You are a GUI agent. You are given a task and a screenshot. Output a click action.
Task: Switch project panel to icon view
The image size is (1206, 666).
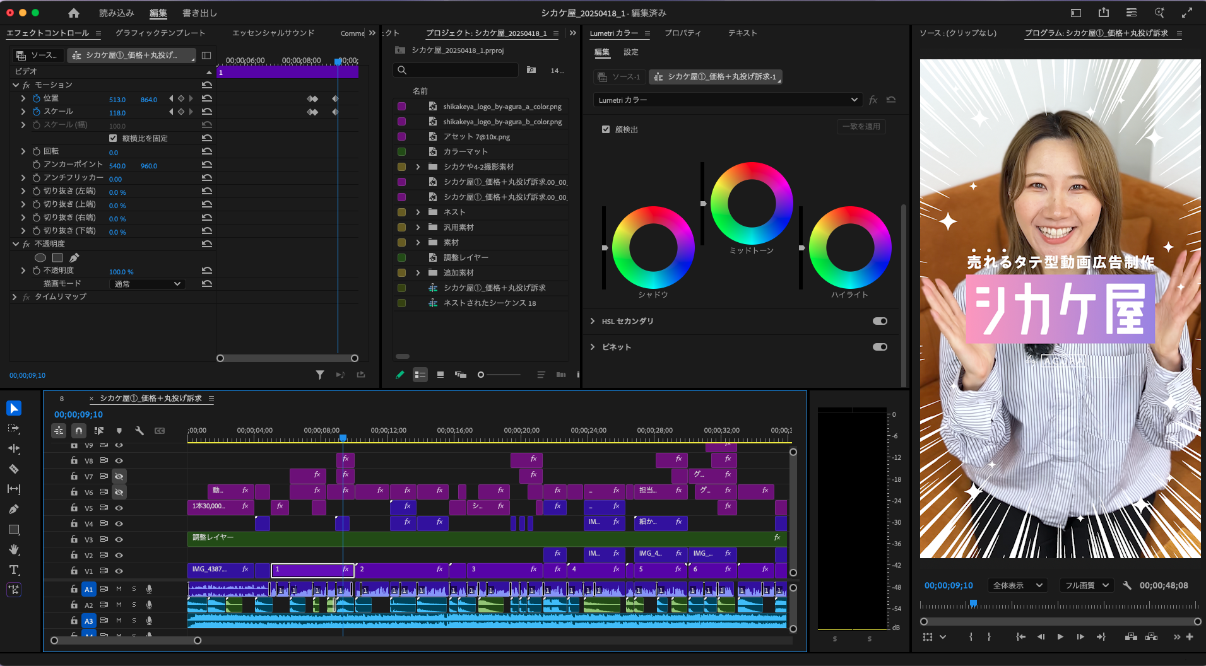click(x=440, y=375)
